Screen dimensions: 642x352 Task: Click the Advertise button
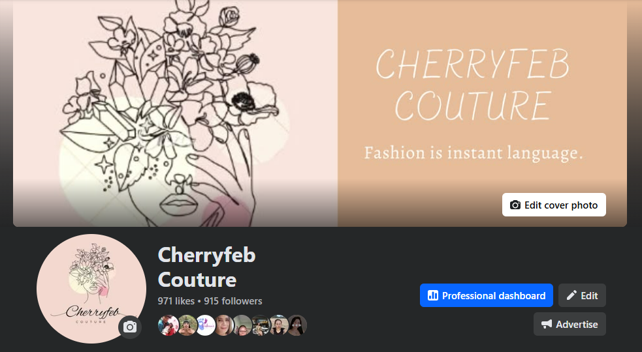click(x=570, y=324)
